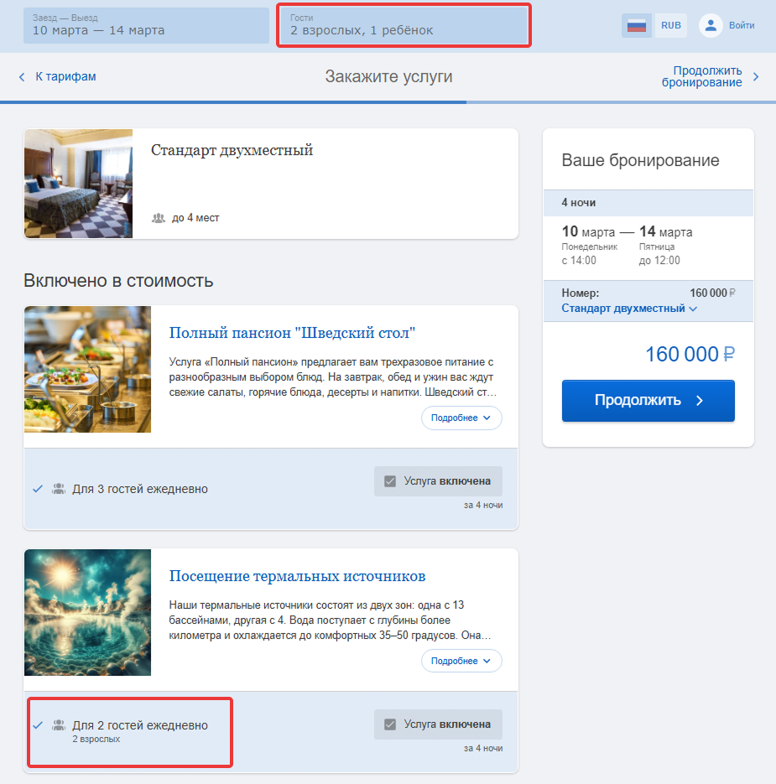Image resolution: width=776 pixels, height=784 pixels.
Task: Click the Ваше бронирование heading
Action: pos(640,160)
